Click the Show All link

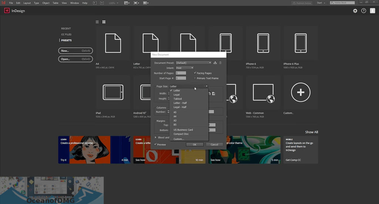[312, 132]
